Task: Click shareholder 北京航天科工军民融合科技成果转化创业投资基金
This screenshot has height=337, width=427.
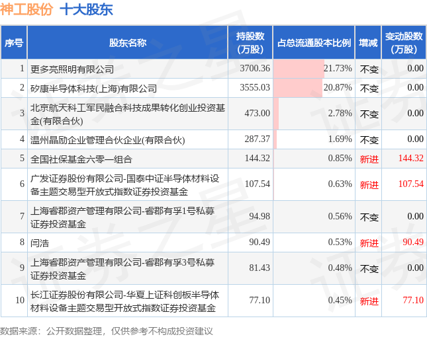Action: point(128,114)
